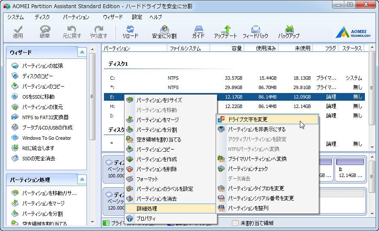Select the I: 12.14GB partition block
This screenshot has height=231, width=379.
(x=350, y=169)
